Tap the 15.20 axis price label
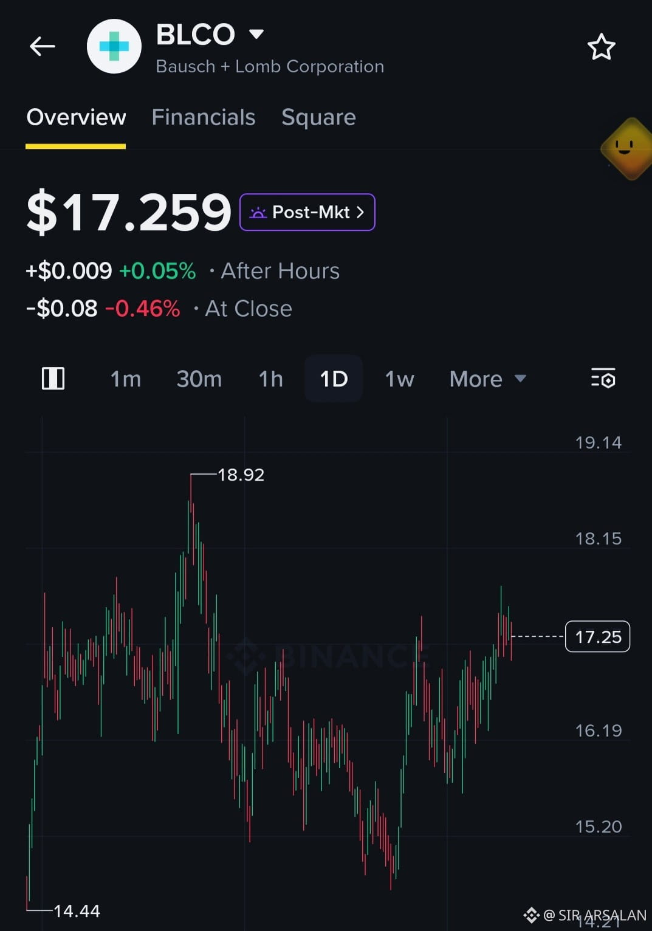 click(x=599, y=826)
